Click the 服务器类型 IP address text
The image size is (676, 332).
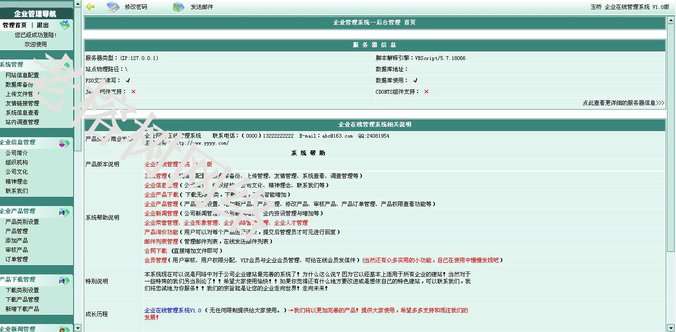122,59
